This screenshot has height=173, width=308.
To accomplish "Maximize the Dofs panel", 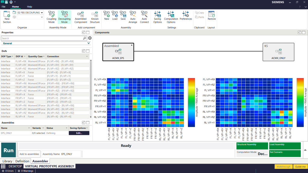I will (88, 51).
